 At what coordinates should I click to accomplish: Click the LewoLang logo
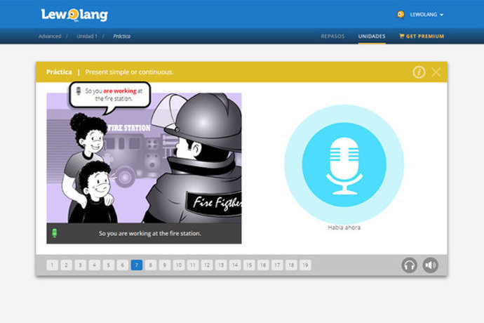(x=74, y=15)
